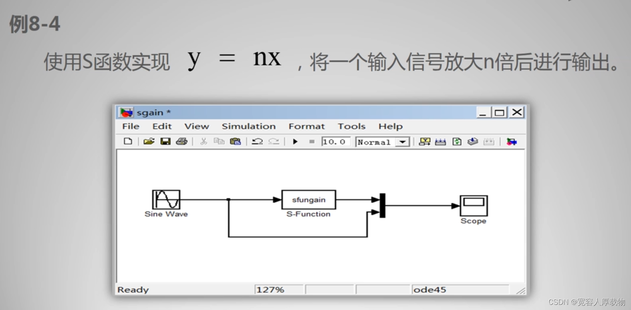This screenshot has height=310, width=631.
Task: Select the sfungain S-Function block
Action: [309, 199]
